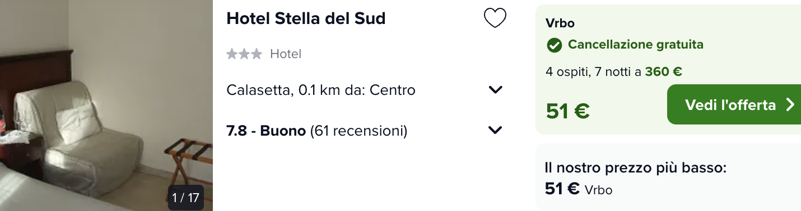Click the 1 / 17 photo counter
The image size is (801, 211).
(186, 198)
